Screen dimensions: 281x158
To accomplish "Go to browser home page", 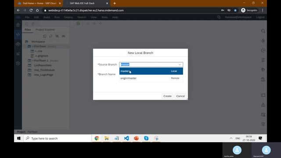I will click(x=37, y=11).
